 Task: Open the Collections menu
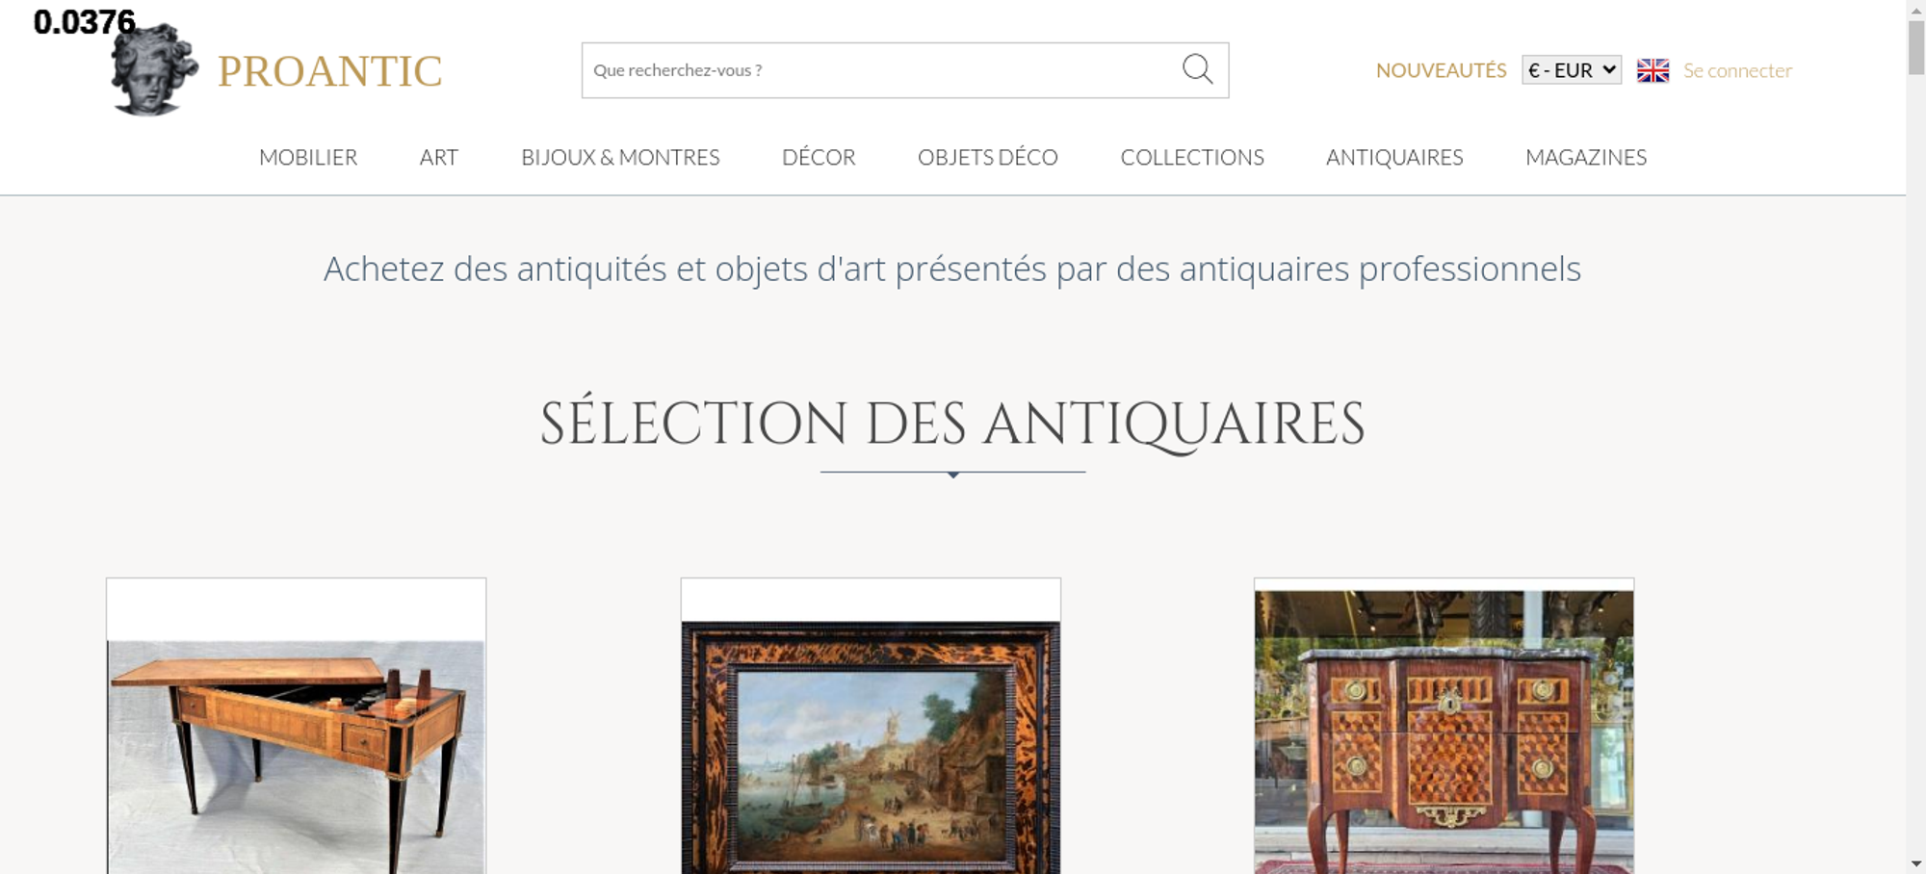pyautogui.click(x=1192, y=157)
